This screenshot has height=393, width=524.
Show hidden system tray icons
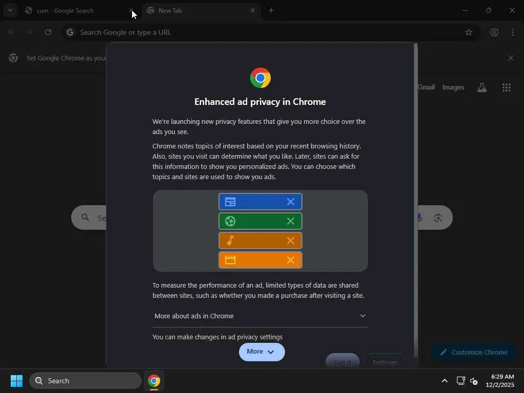point(445,381)
